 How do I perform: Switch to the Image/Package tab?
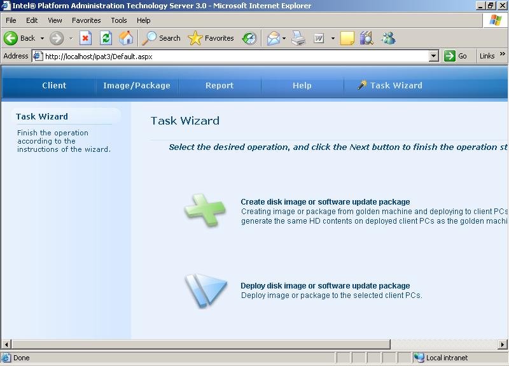pos(137,85)
